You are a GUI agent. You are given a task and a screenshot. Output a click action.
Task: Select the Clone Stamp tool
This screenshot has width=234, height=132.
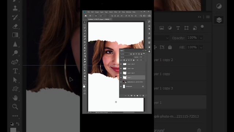coord(84,48)
